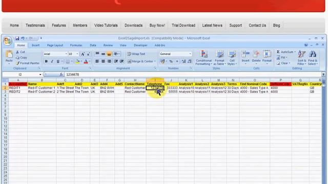Switch to the Developer tab
Viewport: 328px width, 184px height.
pos(140,45)
